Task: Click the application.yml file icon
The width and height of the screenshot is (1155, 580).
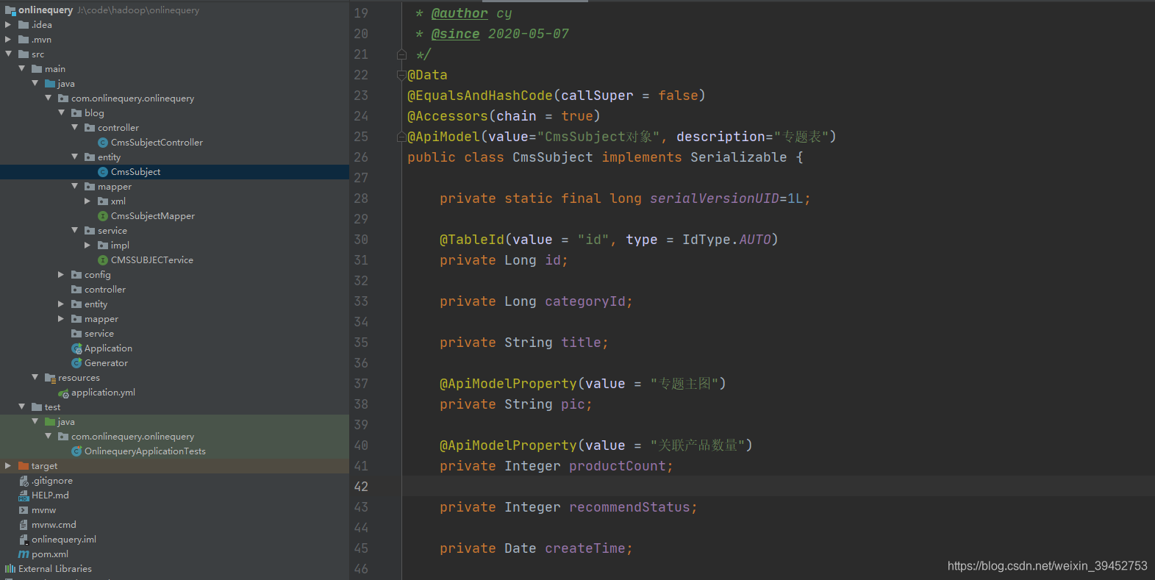Action: (63, 393)
